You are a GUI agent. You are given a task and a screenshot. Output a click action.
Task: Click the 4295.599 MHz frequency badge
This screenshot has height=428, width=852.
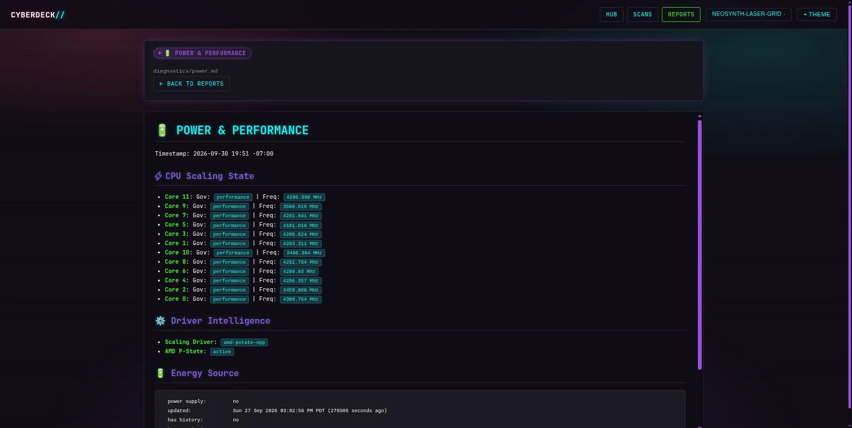click(304, 197)
